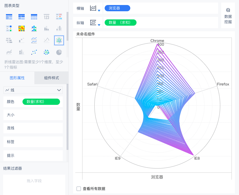Toggle the 查看所有数据 checkbox
The height and width of the screenshot is (195, 239).
(x=79, y=189)
